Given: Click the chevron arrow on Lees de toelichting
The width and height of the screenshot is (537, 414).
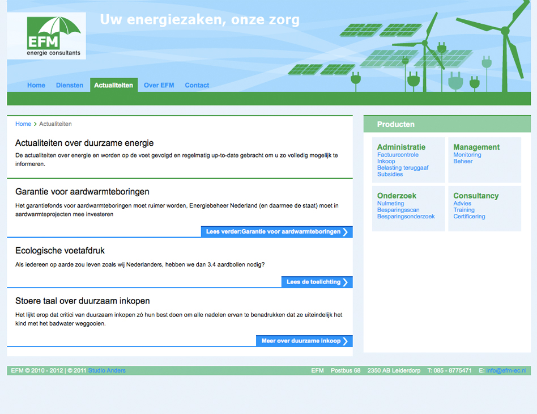Looking at the screenshot, I should pyautogui.click(x=346, y=282).
